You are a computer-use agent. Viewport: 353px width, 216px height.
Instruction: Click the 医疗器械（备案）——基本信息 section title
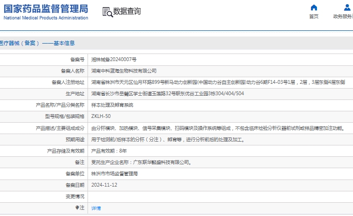(x=37, y=43)
